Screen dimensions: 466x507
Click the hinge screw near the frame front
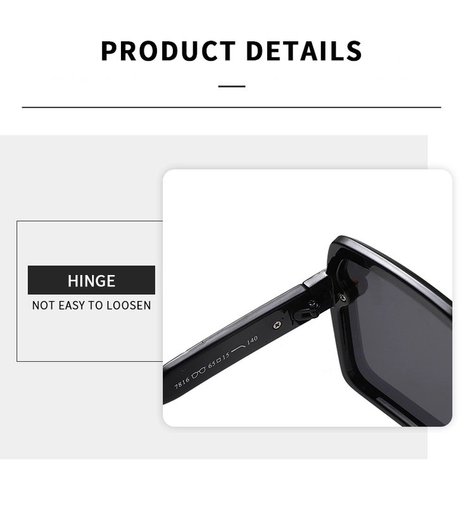[343, 297]
